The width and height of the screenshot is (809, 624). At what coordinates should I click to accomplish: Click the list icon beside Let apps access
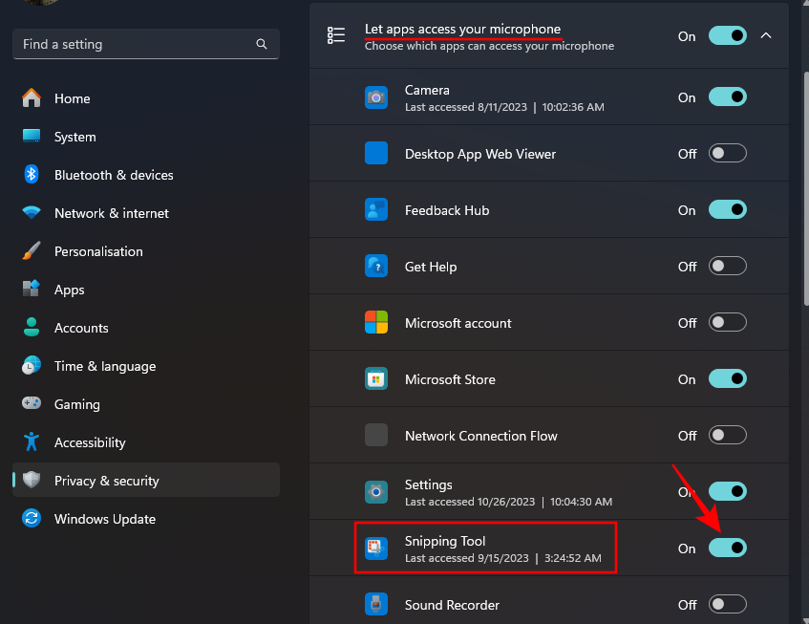336,35
